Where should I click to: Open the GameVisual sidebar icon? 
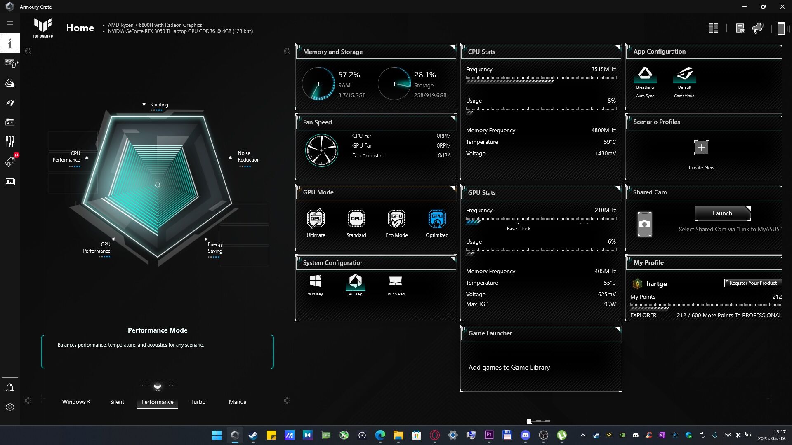tap(10, 103)
